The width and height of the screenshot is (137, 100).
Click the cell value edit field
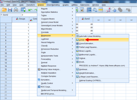click(29, 15)
